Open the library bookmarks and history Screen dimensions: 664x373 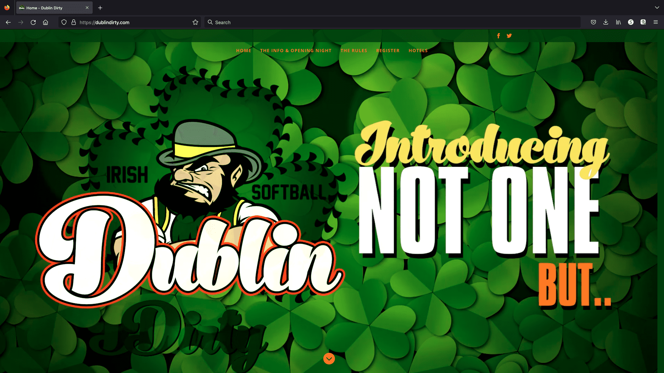[x=618, y=22]
